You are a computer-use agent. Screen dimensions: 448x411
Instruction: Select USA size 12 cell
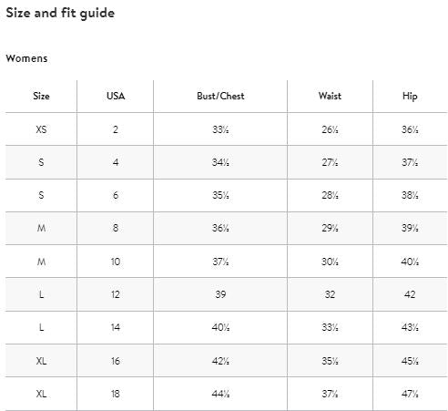116,294
